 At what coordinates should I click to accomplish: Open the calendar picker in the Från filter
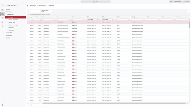(98, 19)
